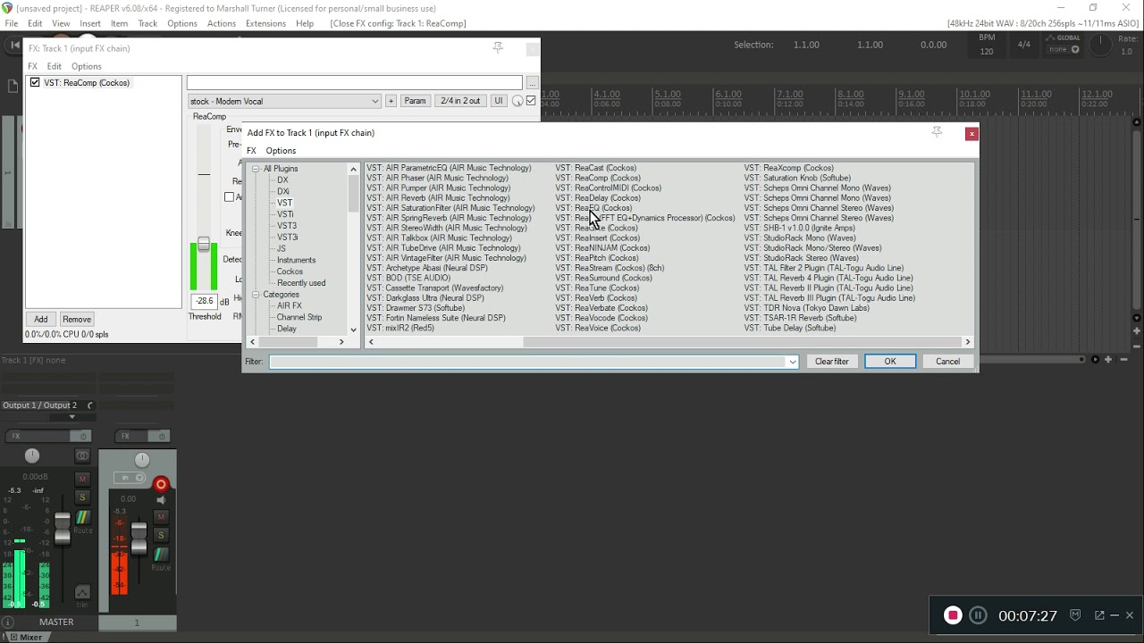
Task: Pin the FX: Track 1 chain window
Action: (498, 48)
